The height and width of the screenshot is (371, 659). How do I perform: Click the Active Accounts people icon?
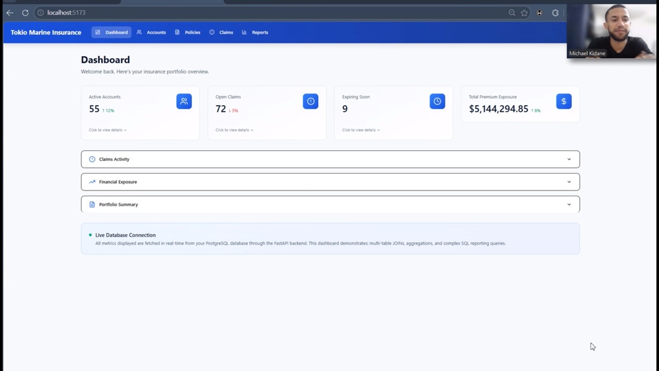[184, 101]
